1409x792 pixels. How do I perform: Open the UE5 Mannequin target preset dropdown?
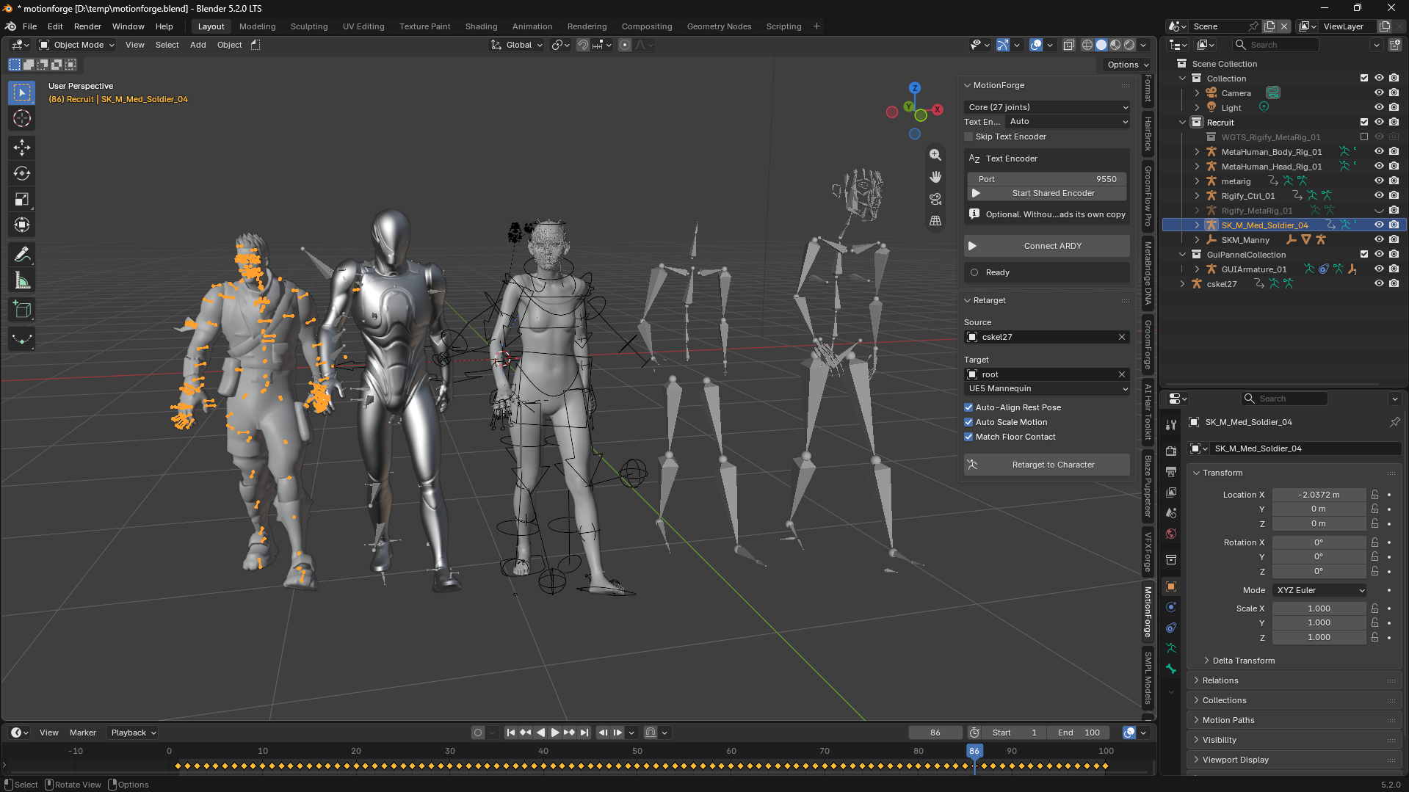(1047, 389)
